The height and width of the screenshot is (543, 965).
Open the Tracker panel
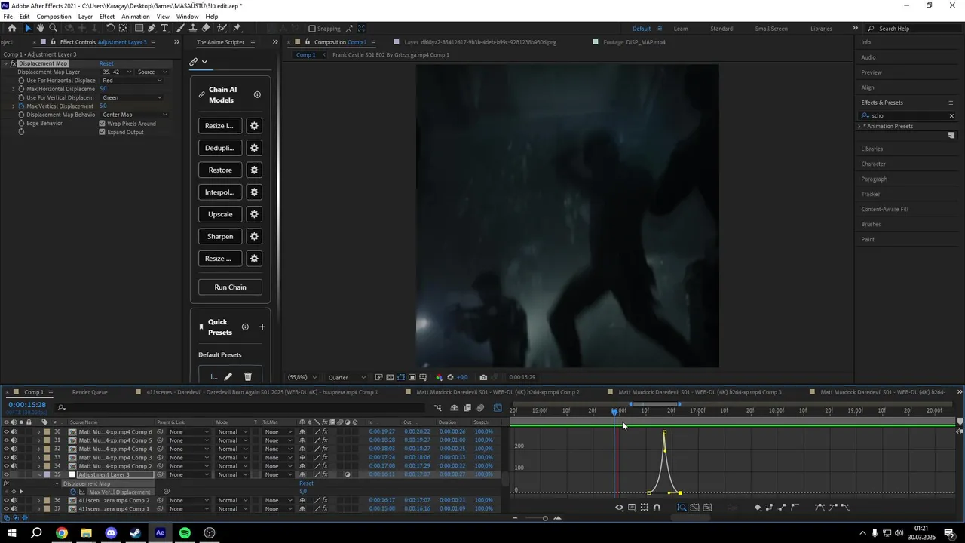point(871,194)
